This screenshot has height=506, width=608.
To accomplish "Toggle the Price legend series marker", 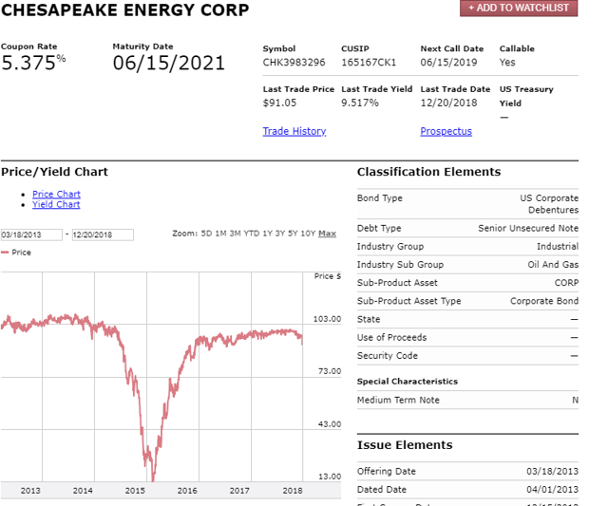I will click(5, 253).
